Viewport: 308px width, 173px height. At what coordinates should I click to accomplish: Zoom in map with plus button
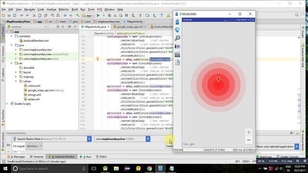click(249, 133)
